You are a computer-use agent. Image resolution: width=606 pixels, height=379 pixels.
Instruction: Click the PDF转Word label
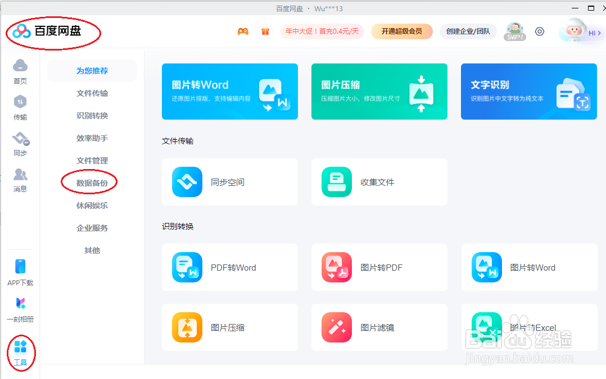click(x=233, y=267)
